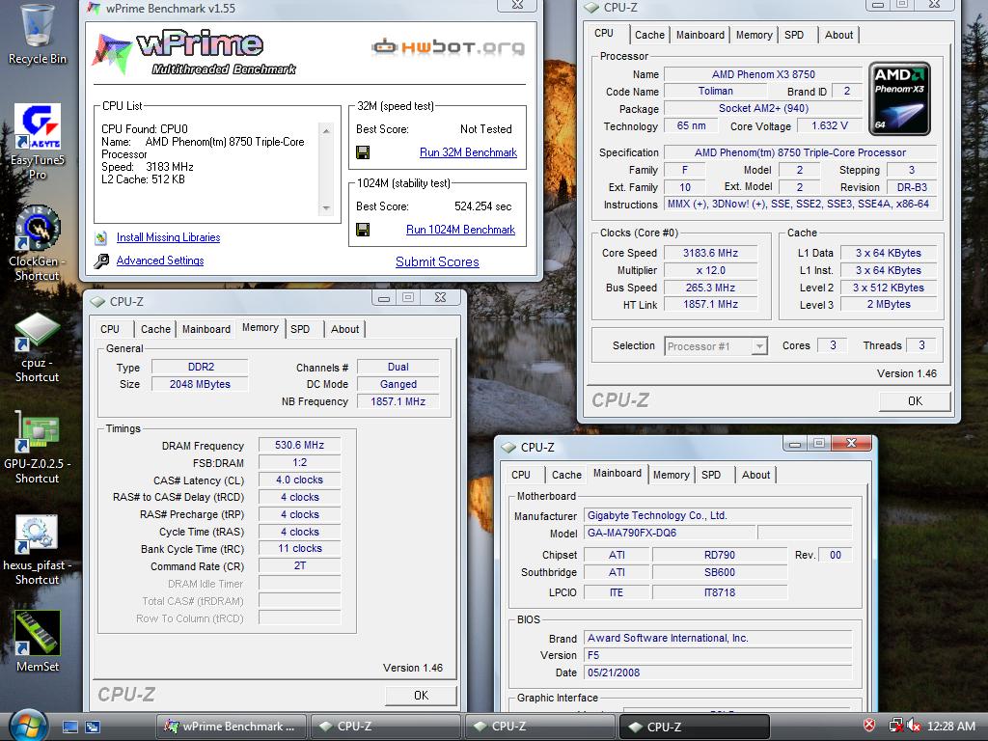Switch to SPD tab in the CPU tab window
988x741 pixels.
(x=794, y=36)
